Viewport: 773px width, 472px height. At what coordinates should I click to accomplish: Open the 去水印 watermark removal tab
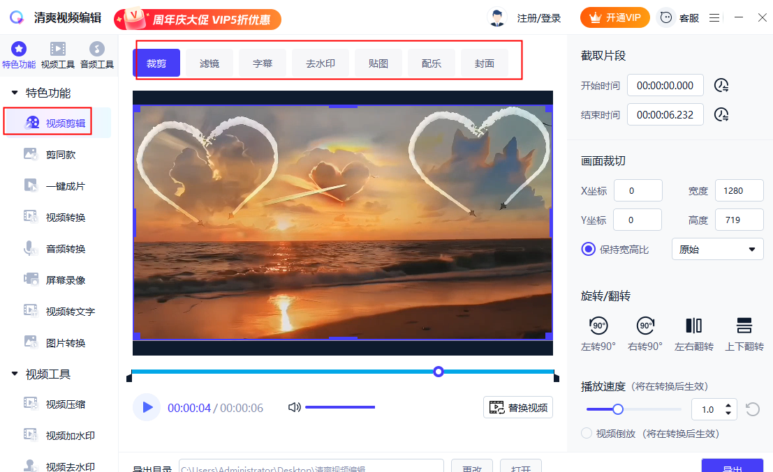click(x=321, y=63)
